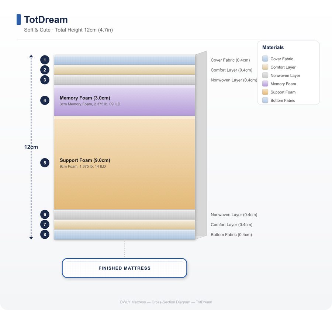332x310 pixels.
Task: Click the Memory Foam legend text
Action: click(x=283, y=84)
